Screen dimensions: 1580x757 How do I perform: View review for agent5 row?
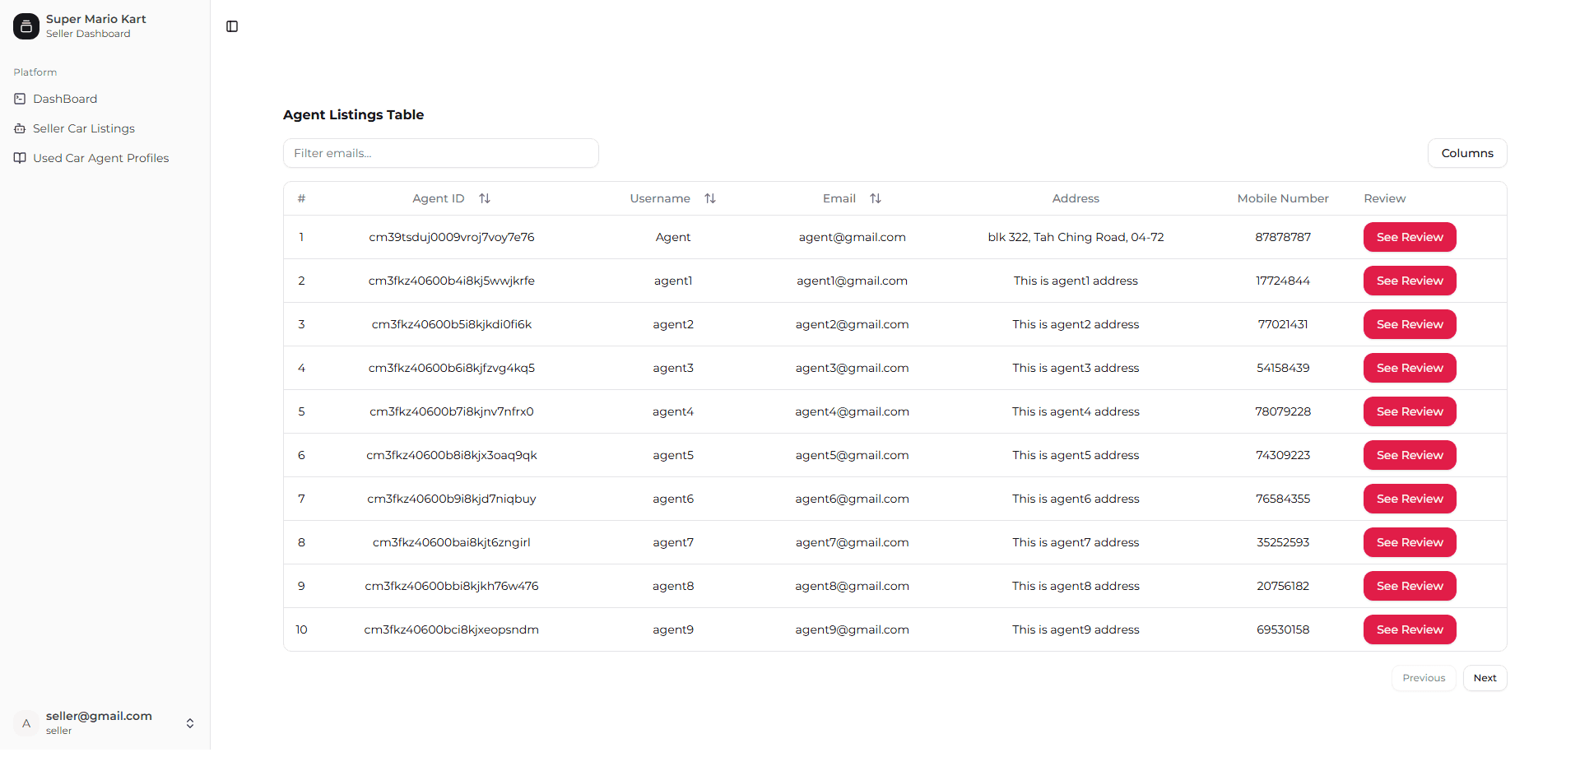[1409, 455]
